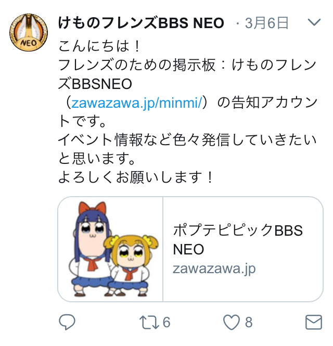The image size is (333, 346).
Task: Click the blue-haired character with red bow
Action: pyautogui.click(x=92, y=248)
